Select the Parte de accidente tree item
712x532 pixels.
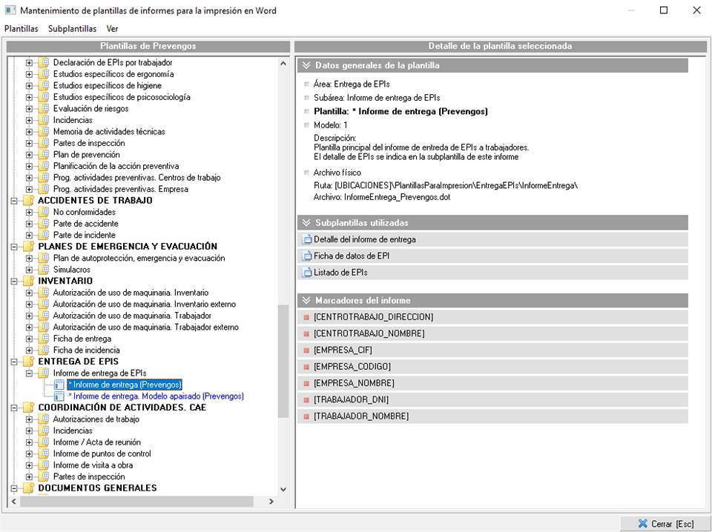point(85,223)
